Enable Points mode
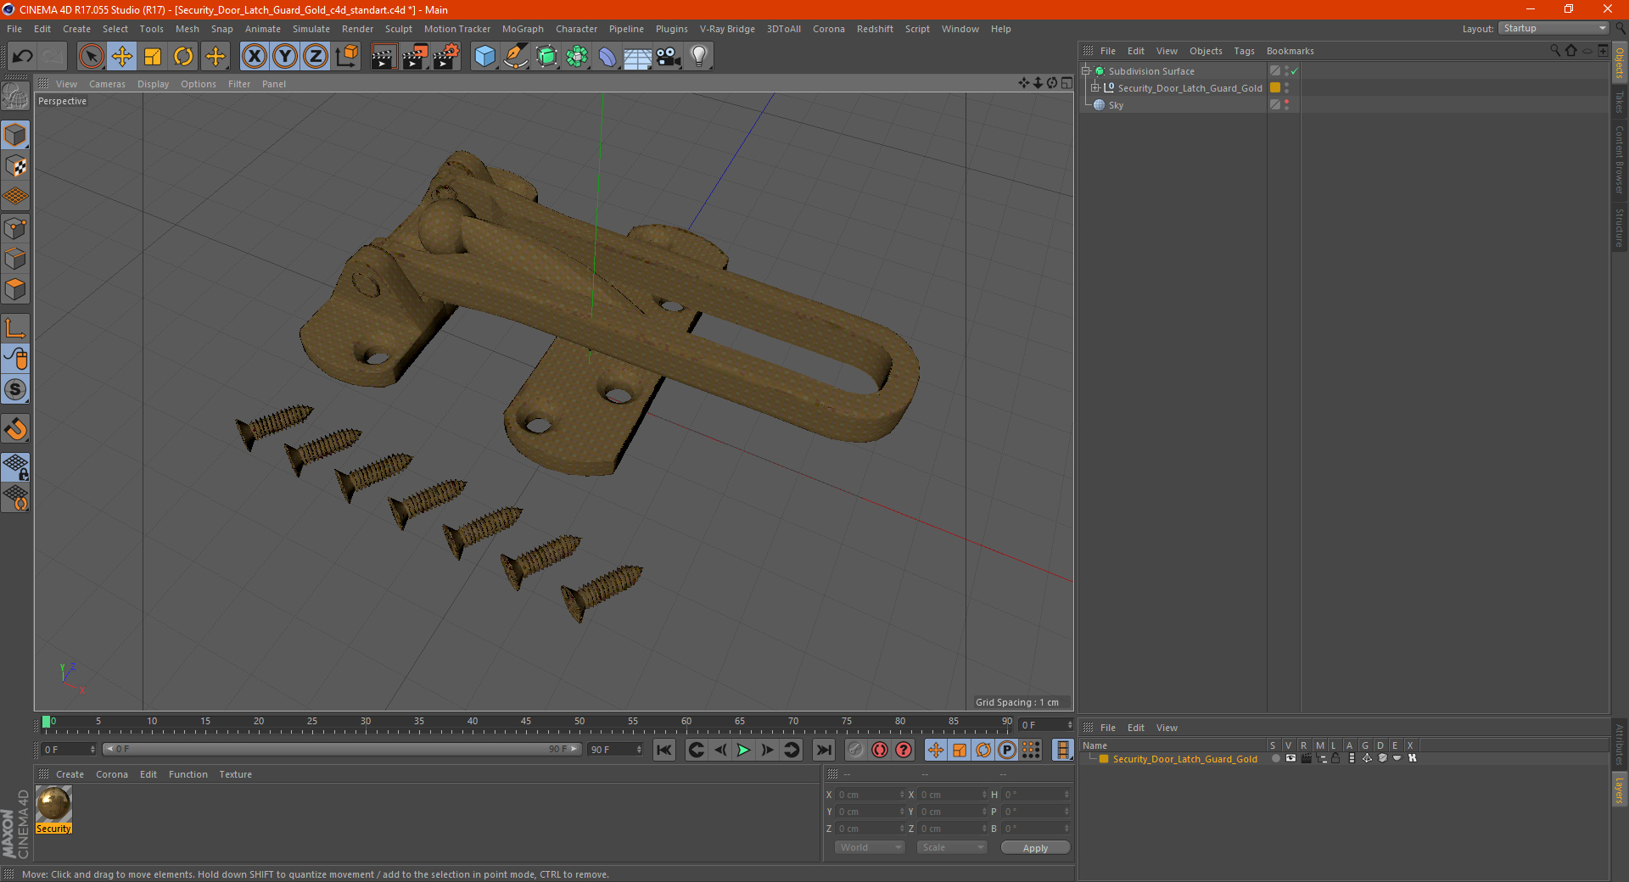This screenshot has width=1629, height=882. (x=15, y=228)
